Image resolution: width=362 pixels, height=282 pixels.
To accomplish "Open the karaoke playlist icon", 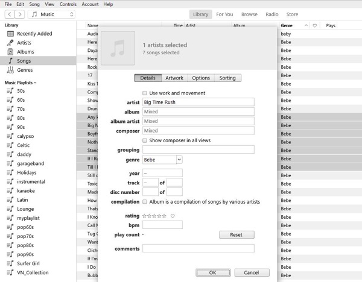I will pos(10,190).
